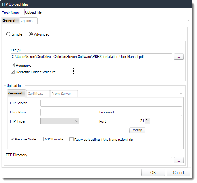Click the File(s) path field
This screenshot has height=183, width=197.
(91, 57)
